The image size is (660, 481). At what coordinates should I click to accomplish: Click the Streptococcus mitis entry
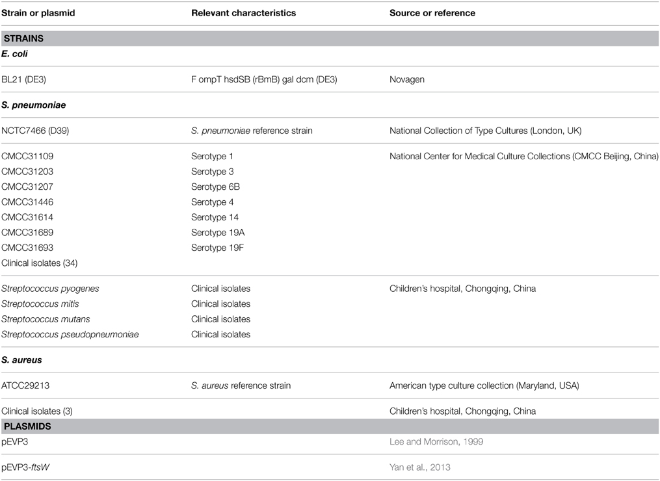(x=40, y=304)
